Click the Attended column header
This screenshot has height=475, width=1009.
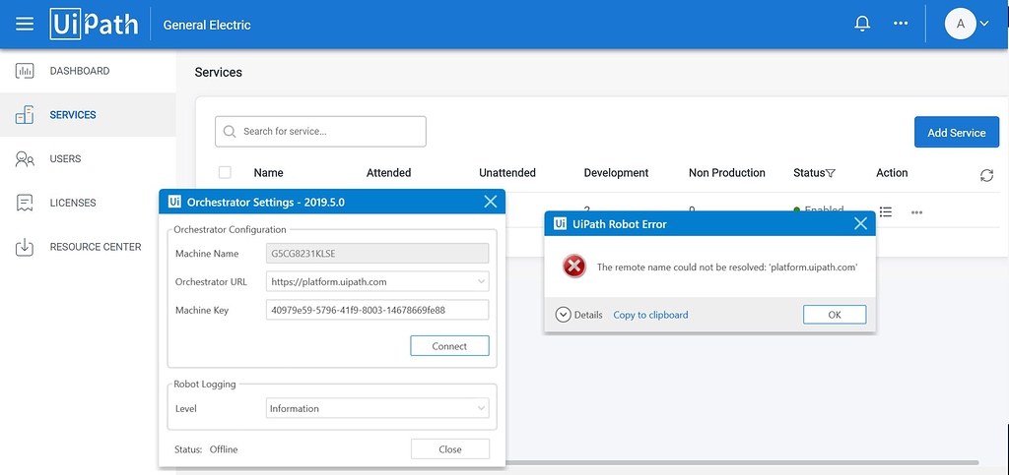pyautogui.click(x=388, y=173)
